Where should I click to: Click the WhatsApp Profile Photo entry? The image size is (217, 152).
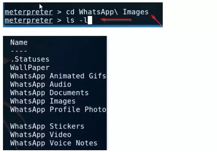(58, 110)
